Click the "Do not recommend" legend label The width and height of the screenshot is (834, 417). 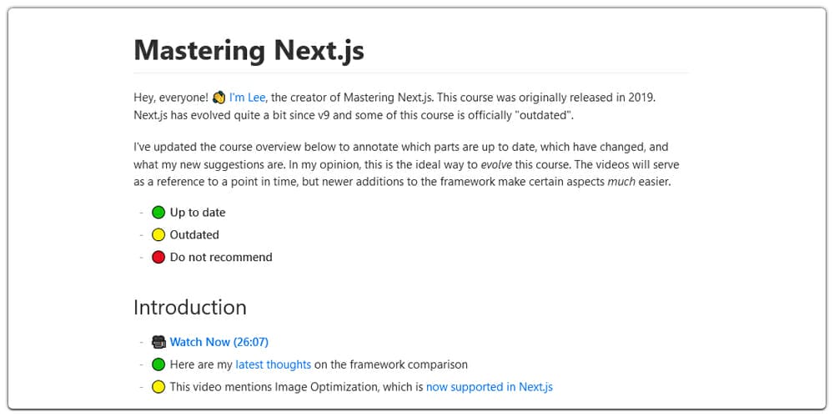click(x=221, y=258)
